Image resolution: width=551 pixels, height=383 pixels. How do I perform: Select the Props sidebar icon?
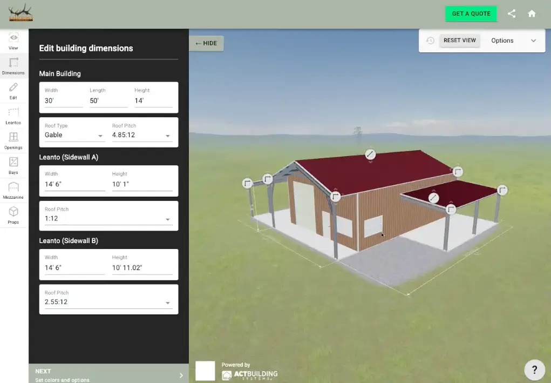12,213
